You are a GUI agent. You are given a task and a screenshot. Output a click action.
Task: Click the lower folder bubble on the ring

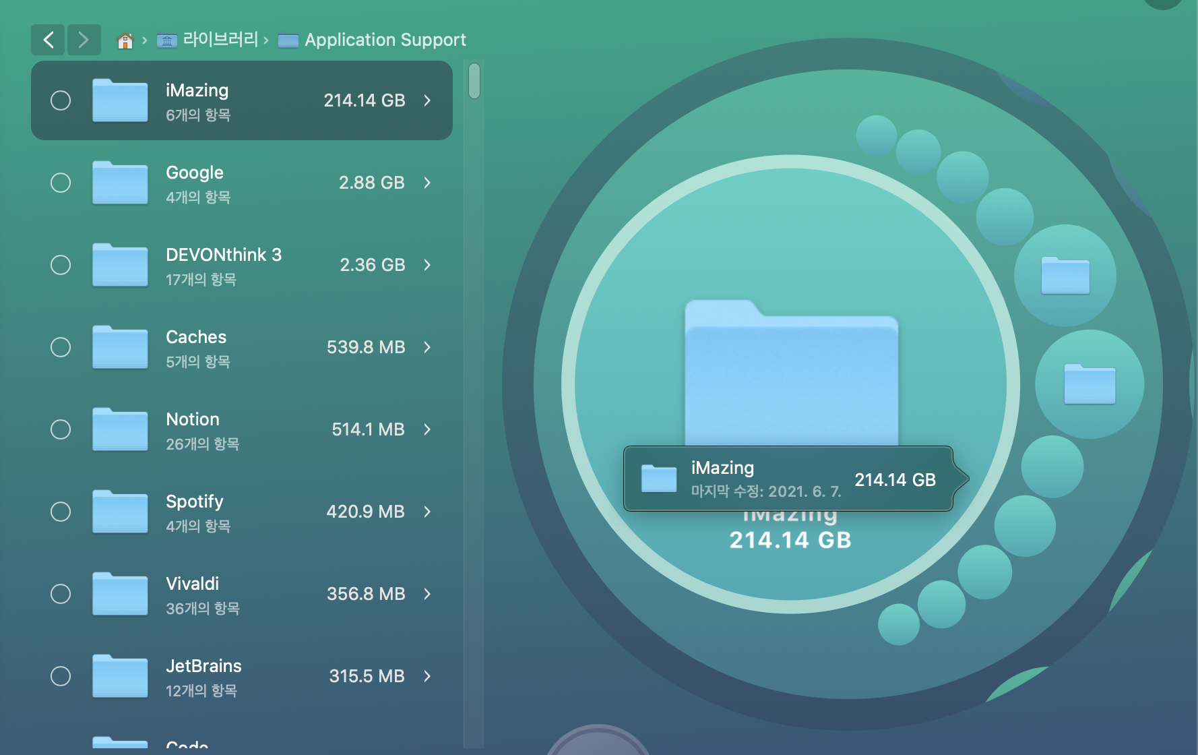1090,384
